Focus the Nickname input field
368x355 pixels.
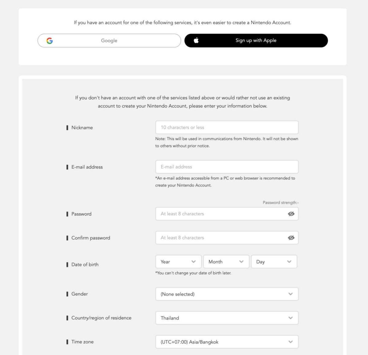tap(227, 127)
